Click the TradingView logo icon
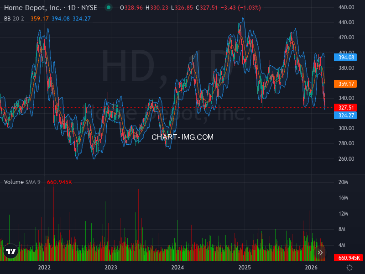The image size is (365, 274). (x=10, y=251)
